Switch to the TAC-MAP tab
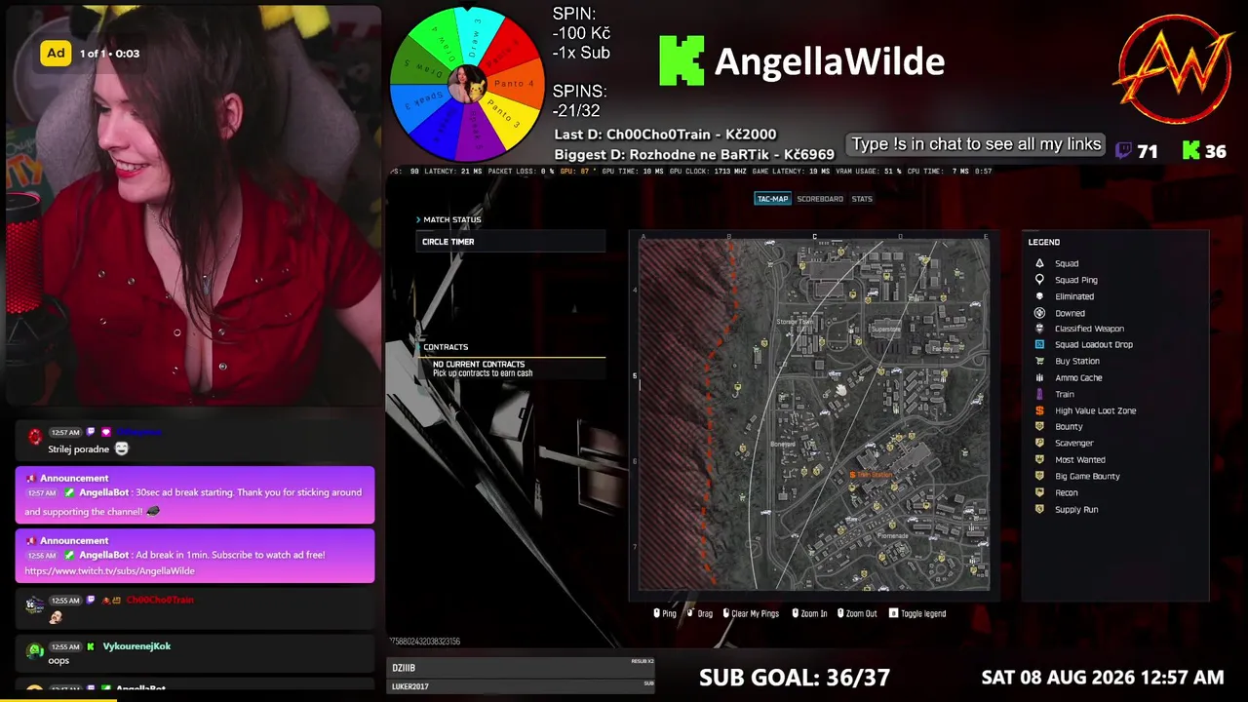The height and width of the screenshot is (702, 1248). pos(772,199)
